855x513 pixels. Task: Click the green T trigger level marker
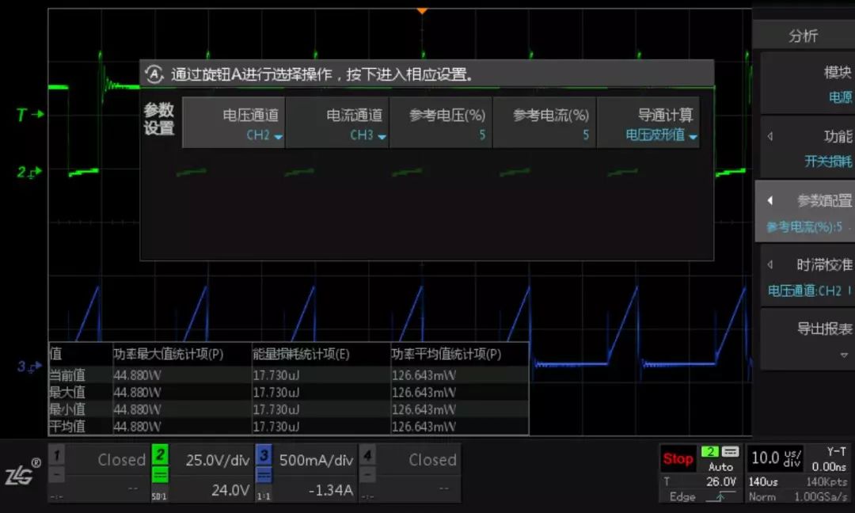click(x=29, y=115)
